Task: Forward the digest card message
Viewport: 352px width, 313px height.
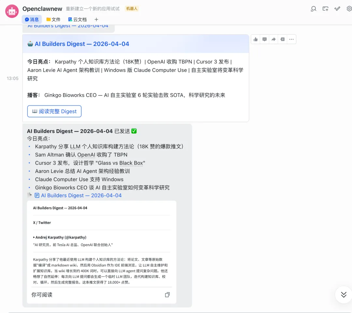Action: pos(273,39)
